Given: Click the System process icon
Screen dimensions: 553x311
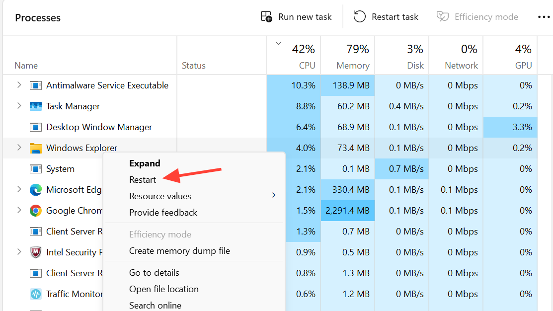Looking at the screenshot, I should click(35, 169).
